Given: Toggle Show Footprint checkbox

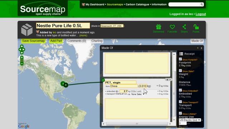Looking at the screenshot, I should tap(180, 59).
